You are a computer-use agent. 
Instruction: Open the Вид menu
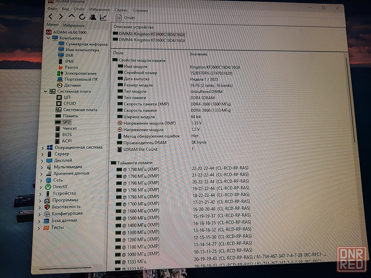tap(66, 9)
